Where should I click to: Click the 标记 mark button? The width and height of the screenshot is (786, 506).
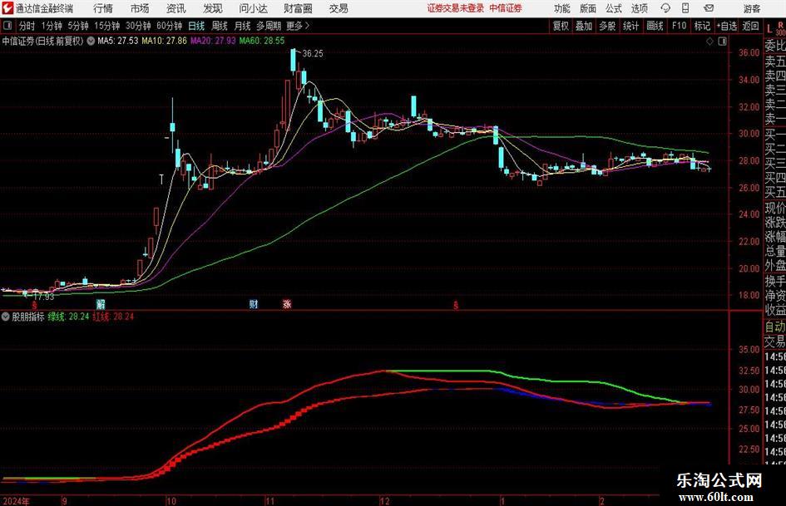(x=702, y=26)
